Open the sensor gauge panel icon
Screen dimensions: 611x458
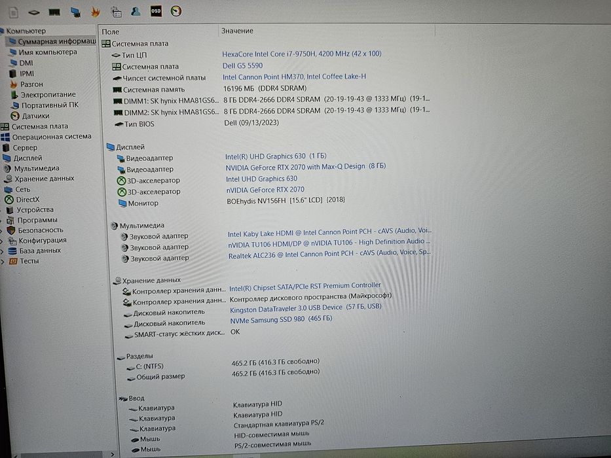pos(176,11)
